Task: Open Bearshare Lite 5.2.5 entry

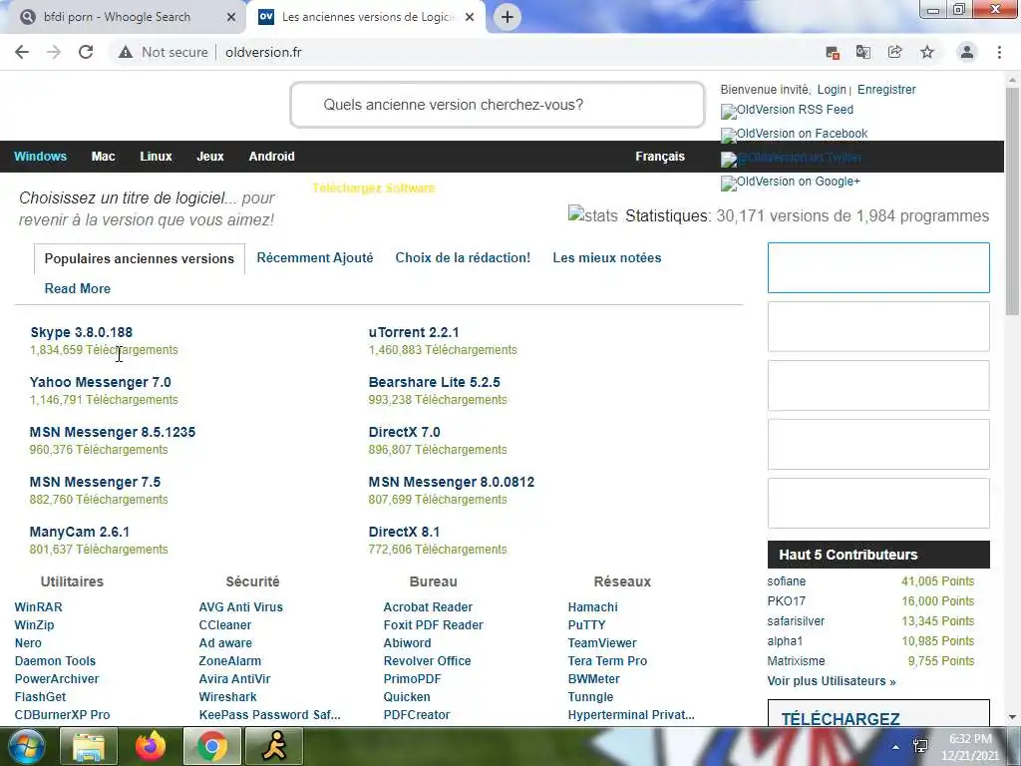Action: pyautogui.click(x=435, y=382)
